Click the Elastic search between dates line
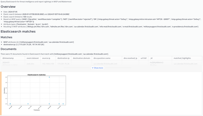Viewport: 203px width, 116px height. (x=36, y=14)
